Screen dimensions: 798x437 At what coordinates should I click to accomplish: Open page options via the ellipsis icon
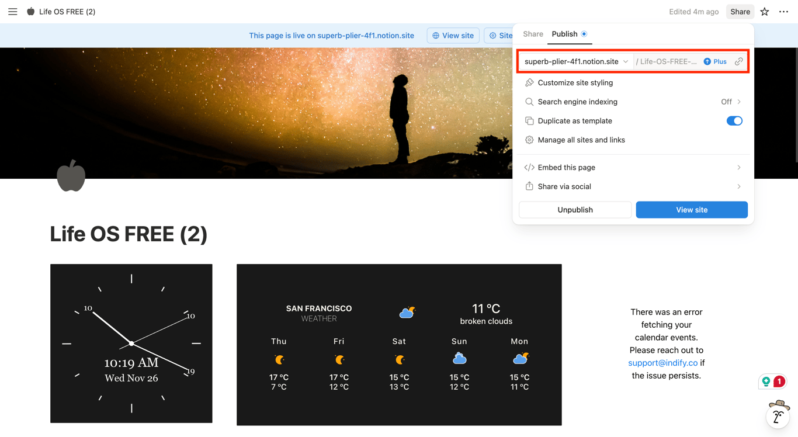point(783,11)
